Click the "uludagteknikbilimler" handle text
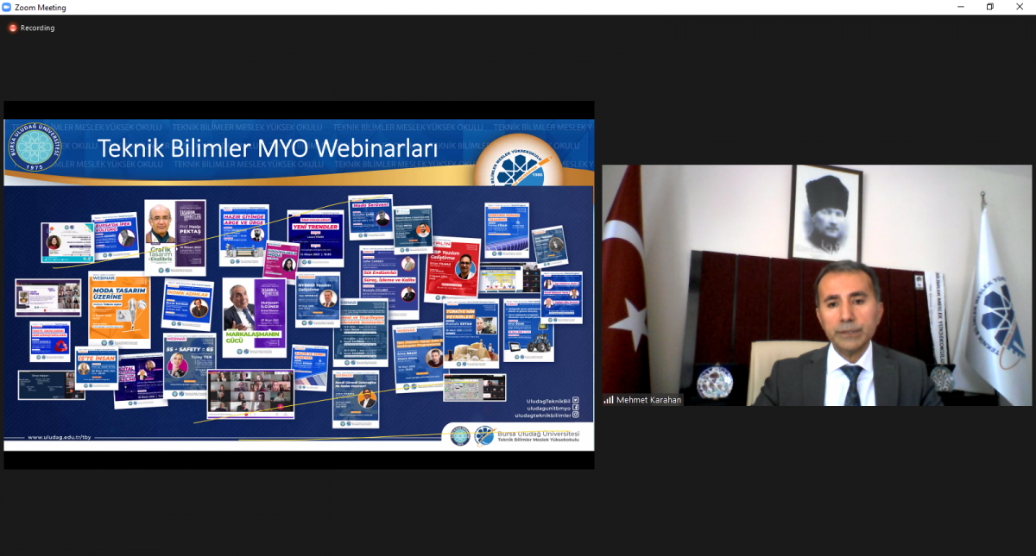Viewport: 1036px width, 556px height. click(x=544, y=415)
